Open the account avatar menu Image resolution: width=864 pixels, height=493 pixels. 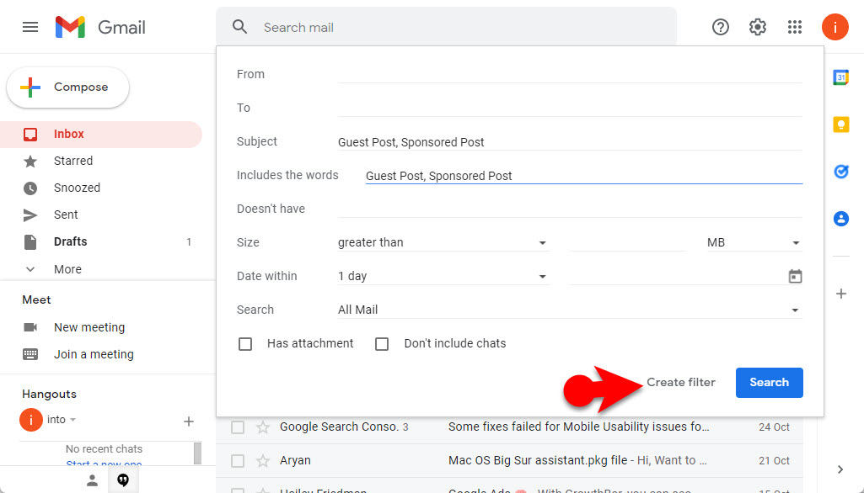point(834,27)
